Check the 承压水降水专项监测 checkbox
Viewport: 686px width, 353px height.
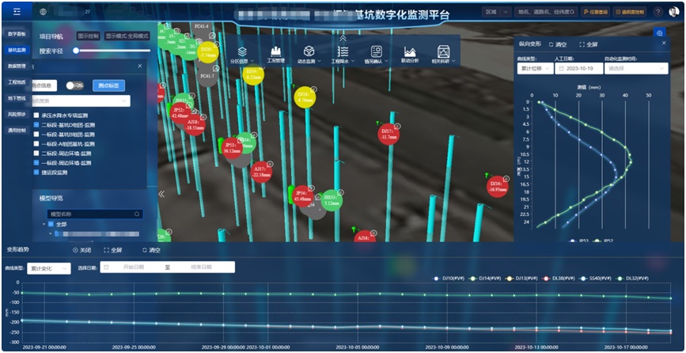36,116
